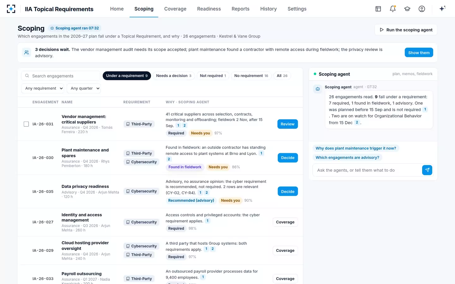Click the Which engagements are advisory suggestion
Viewport: 455px width, 284px height.
point(347,157)
